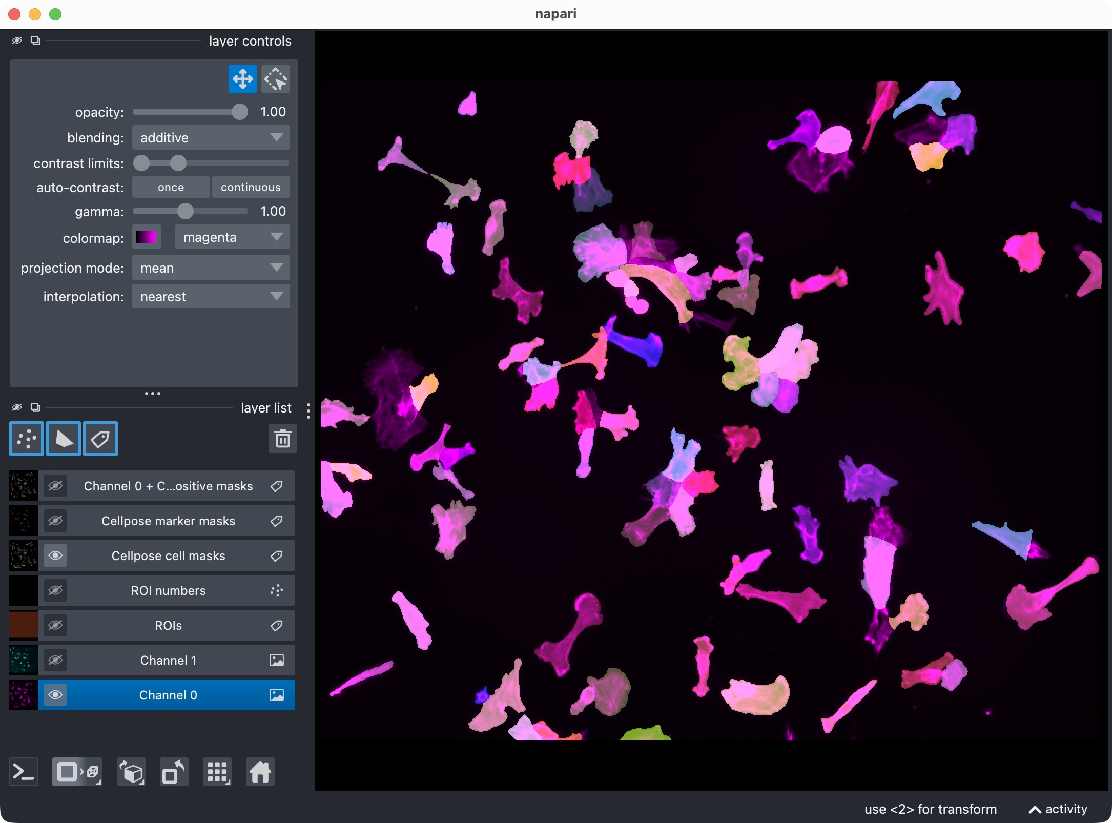Float the layer list dock widget

pos(35,407)
